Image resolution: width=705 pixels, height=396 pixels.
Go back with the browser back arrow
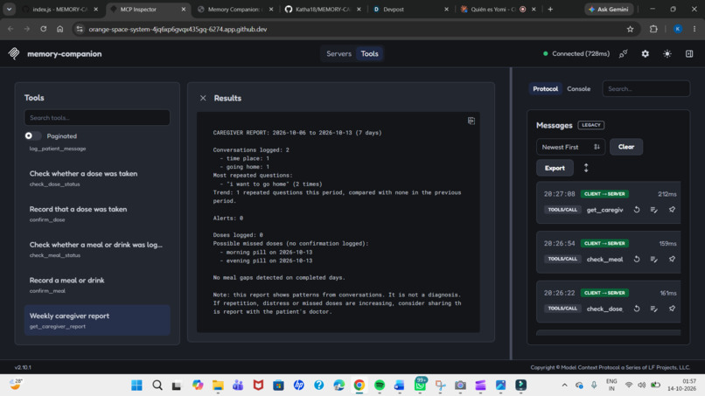10,29
